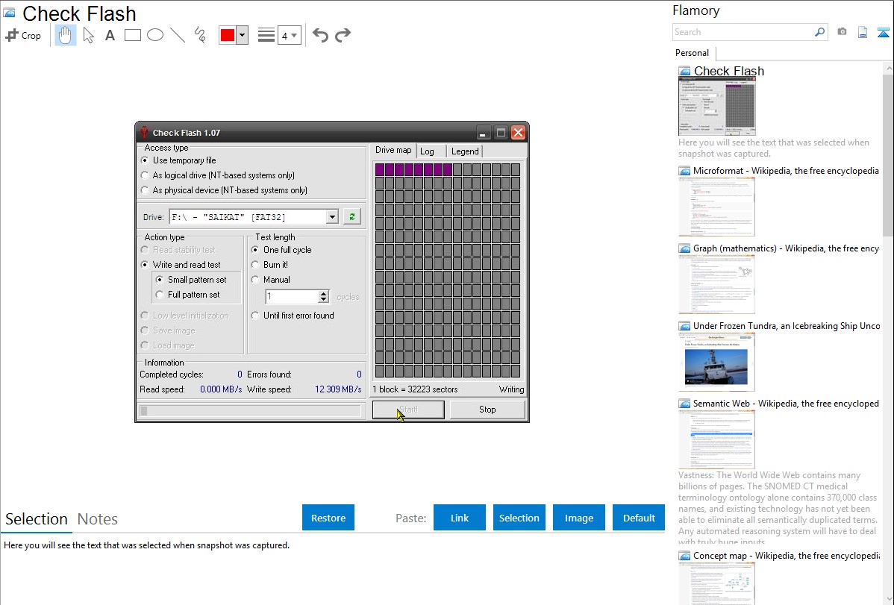Choose Small pattern set option
Screen dimensions: 894x605
160,280
